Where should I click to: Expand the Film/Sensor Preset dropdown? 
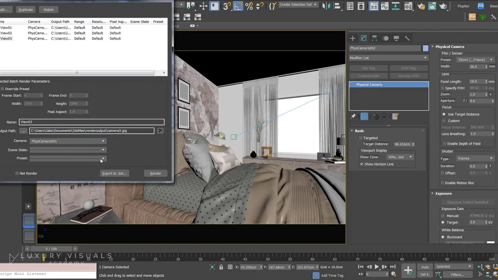473,60
